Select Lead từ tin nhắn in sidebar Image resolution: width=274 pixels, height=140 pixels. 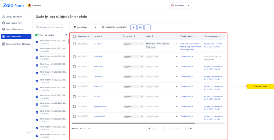click(16, 37)
